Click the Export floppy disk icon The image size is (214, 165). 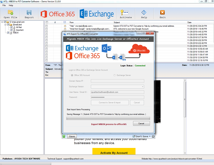click(x=29, y=13)
